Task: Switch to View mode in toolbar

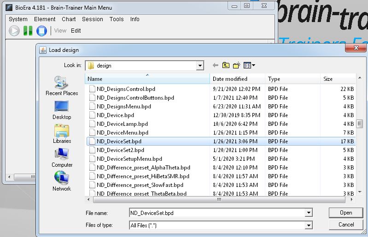Action: (60, 31)
